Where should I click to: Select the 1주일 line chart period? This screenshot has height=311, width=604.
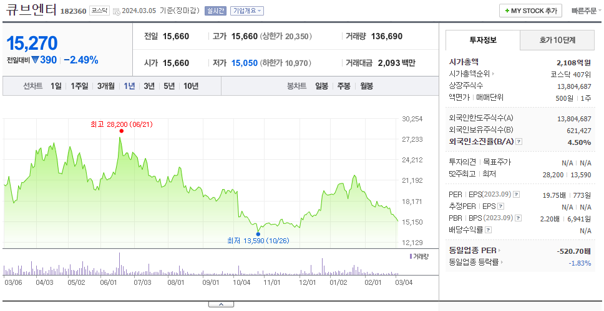point(79,86)
